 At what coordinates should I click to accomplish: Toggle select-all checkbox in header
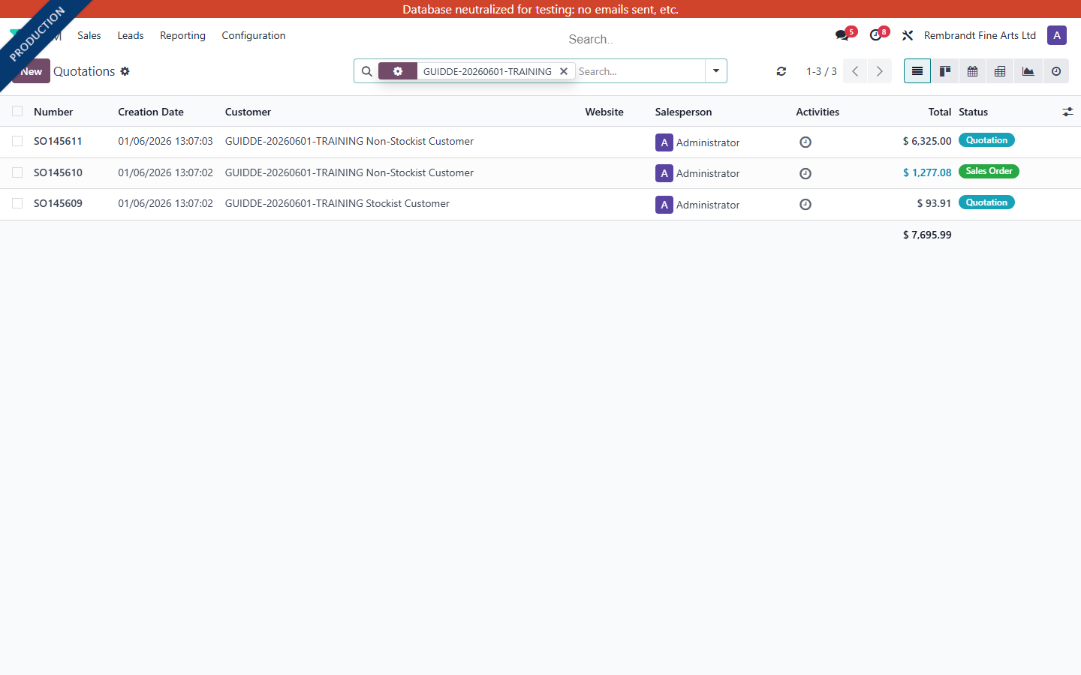point(17,111)
